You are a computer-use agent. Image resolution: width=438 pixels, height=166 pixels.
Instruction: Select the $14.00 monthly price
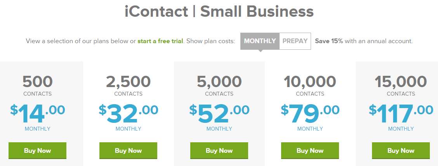(x=37, y=114)
